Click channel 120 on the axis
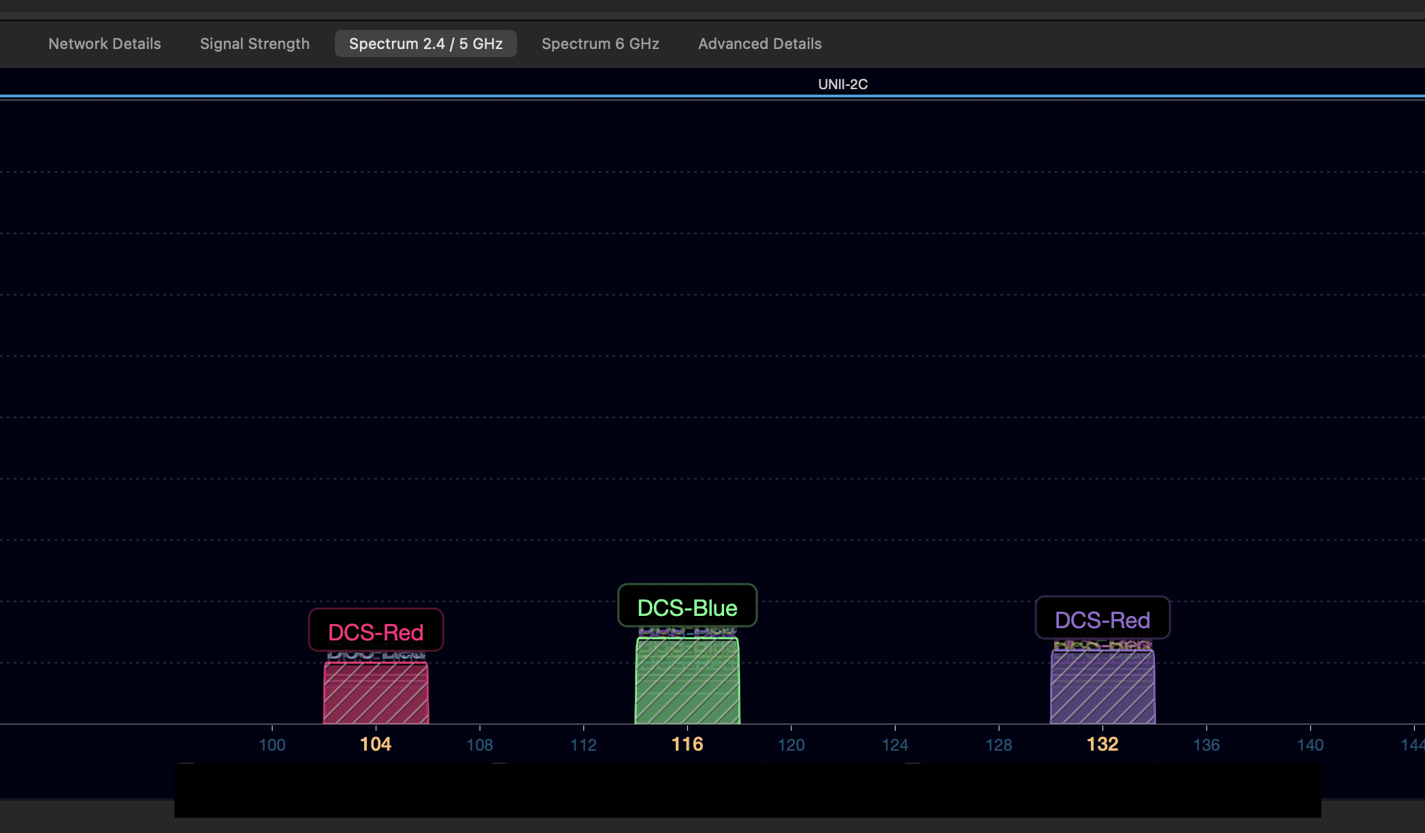This screenshot has width=1425, height=833. coord(791,745)
